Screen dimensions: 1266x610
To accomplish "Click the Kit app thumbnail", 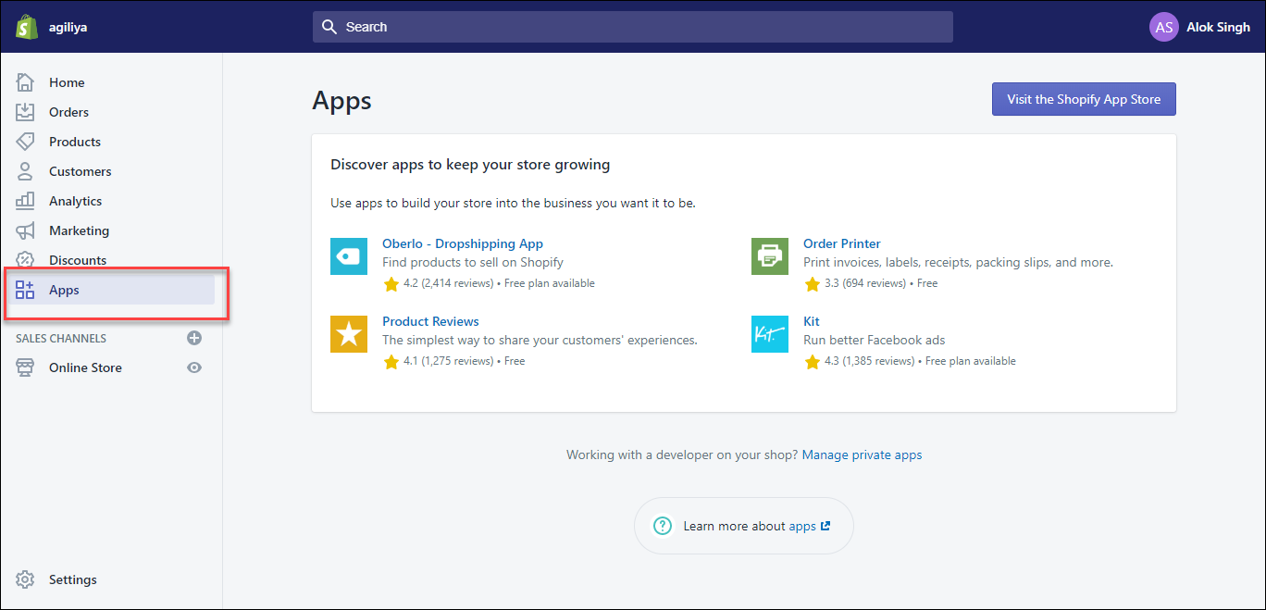I will 769,334.
